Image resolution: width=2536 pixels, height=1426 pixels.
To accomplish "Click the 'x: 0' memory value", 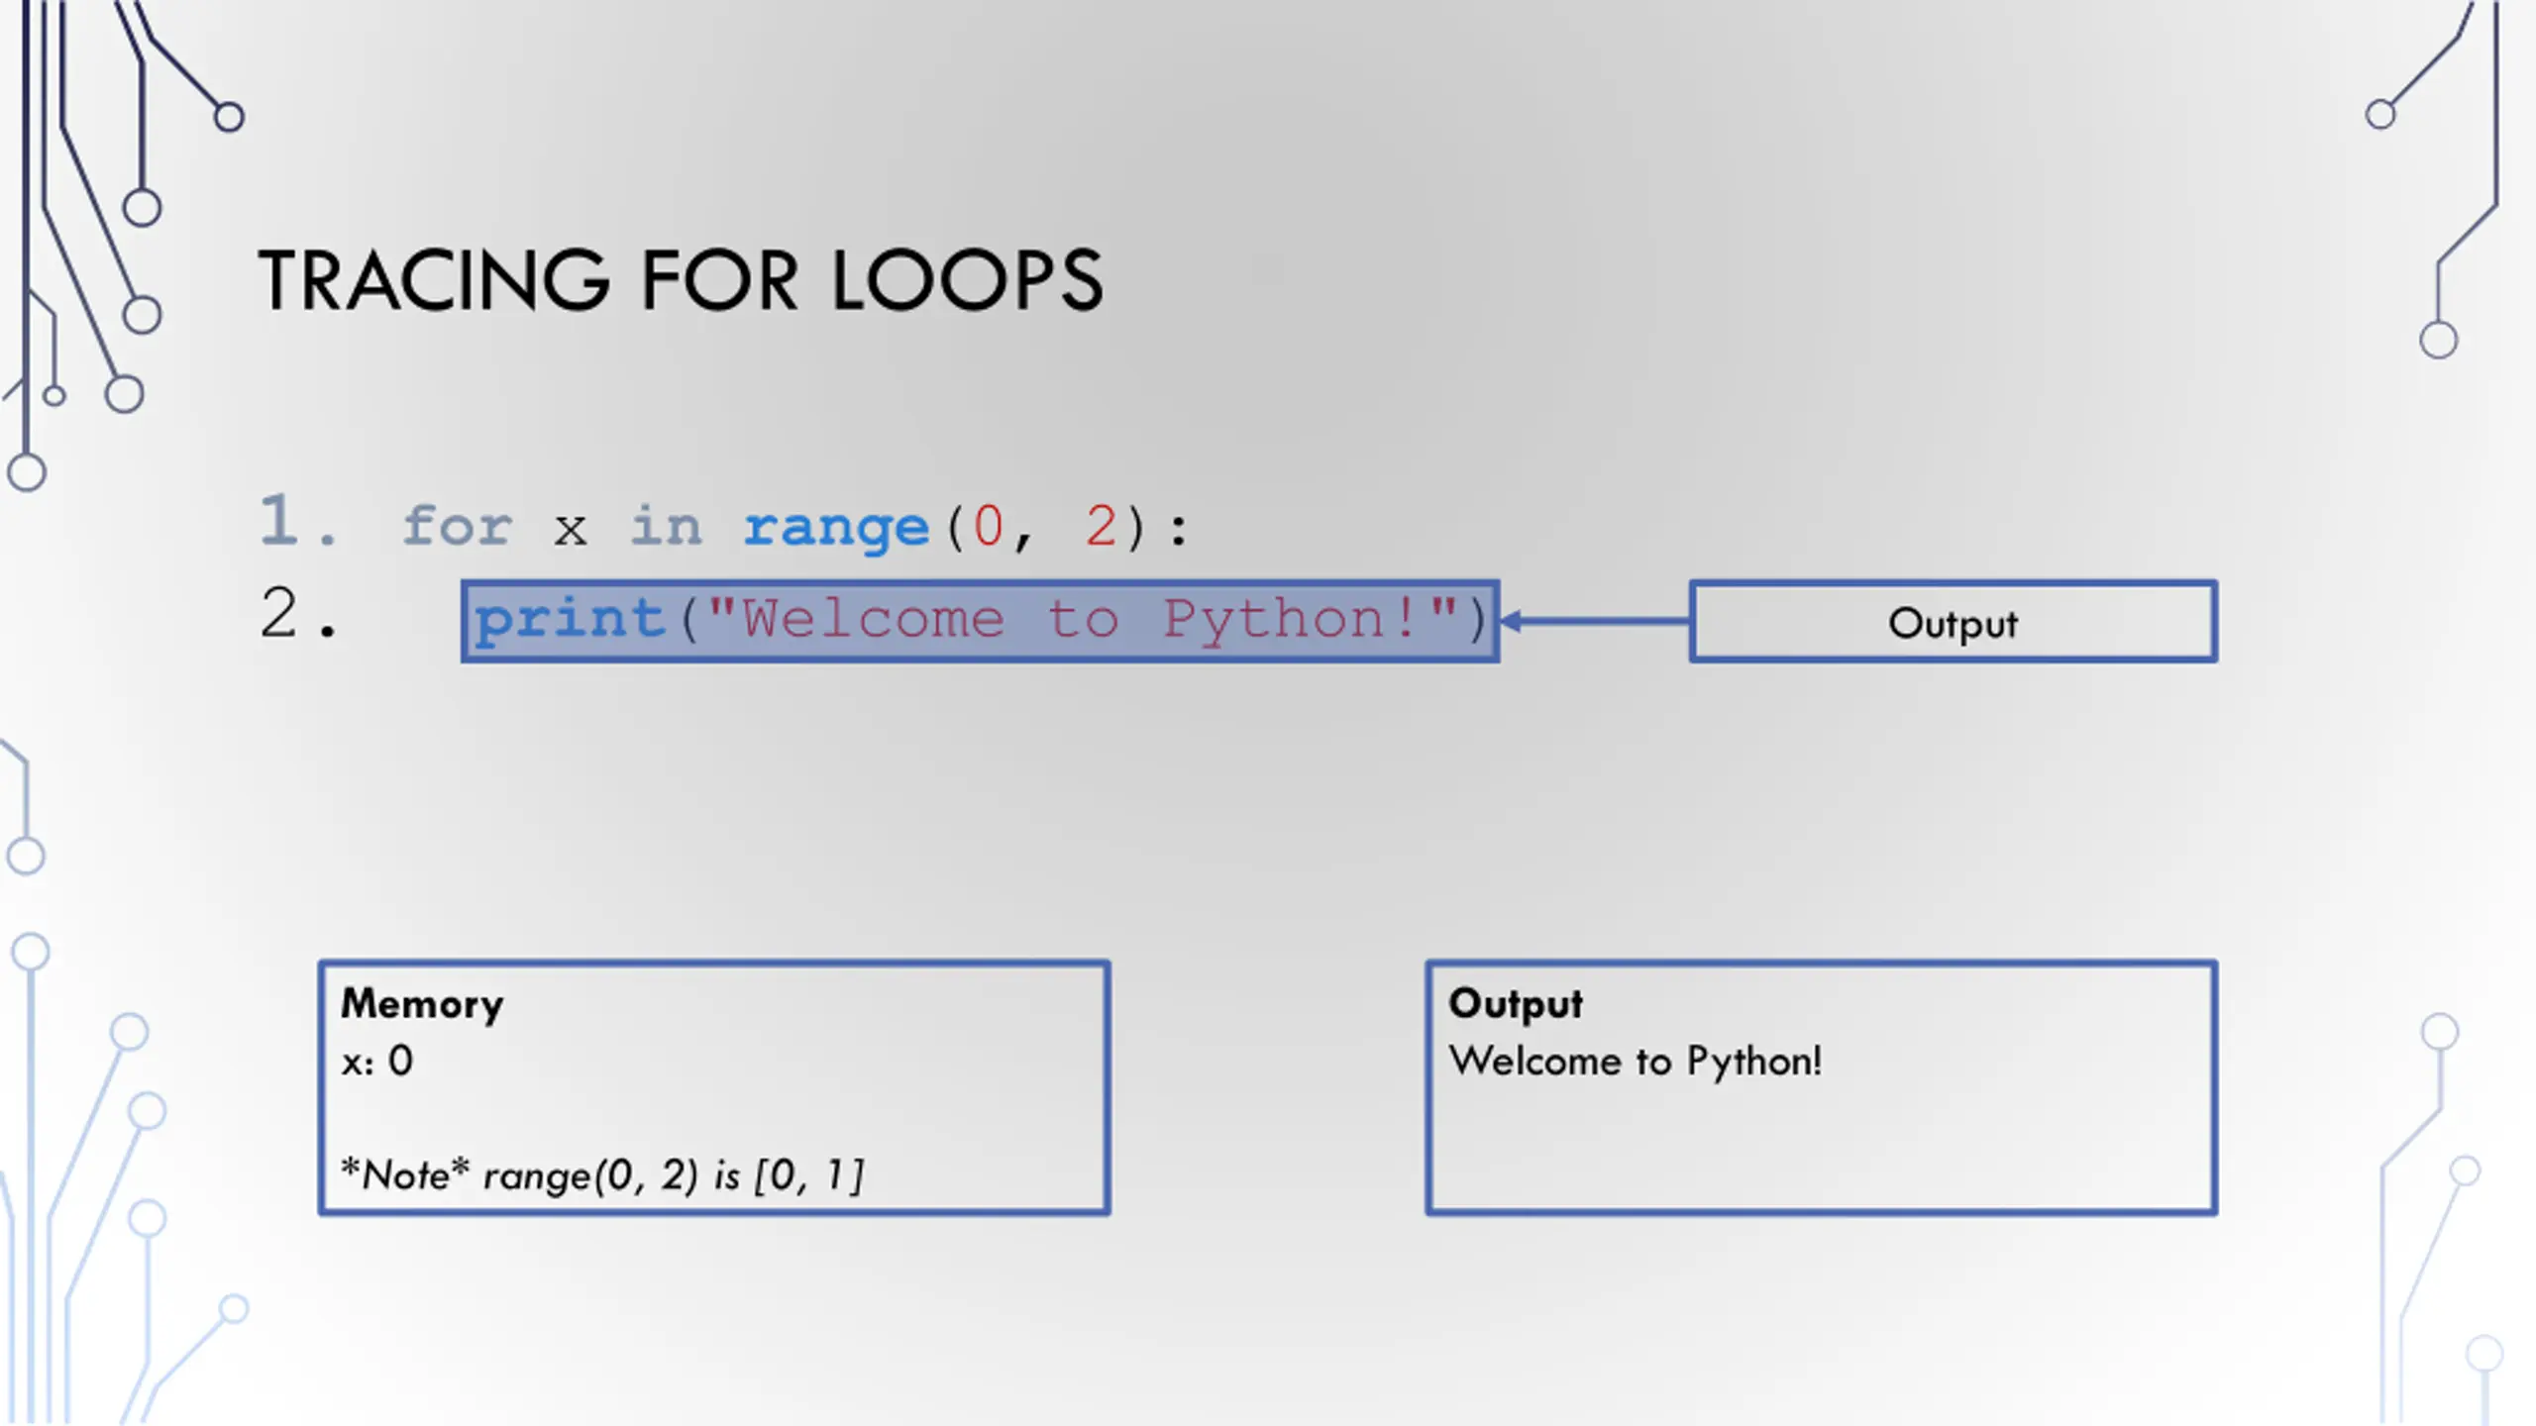I will (x=377, y=1062).
